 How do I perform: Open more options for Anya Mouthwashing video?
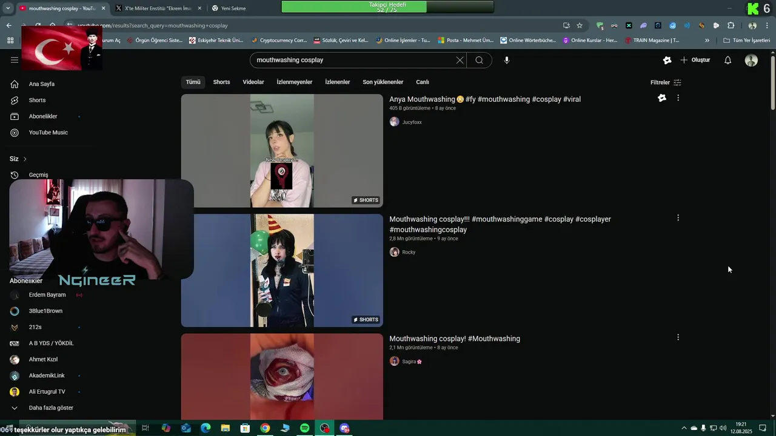pos(678,98)
